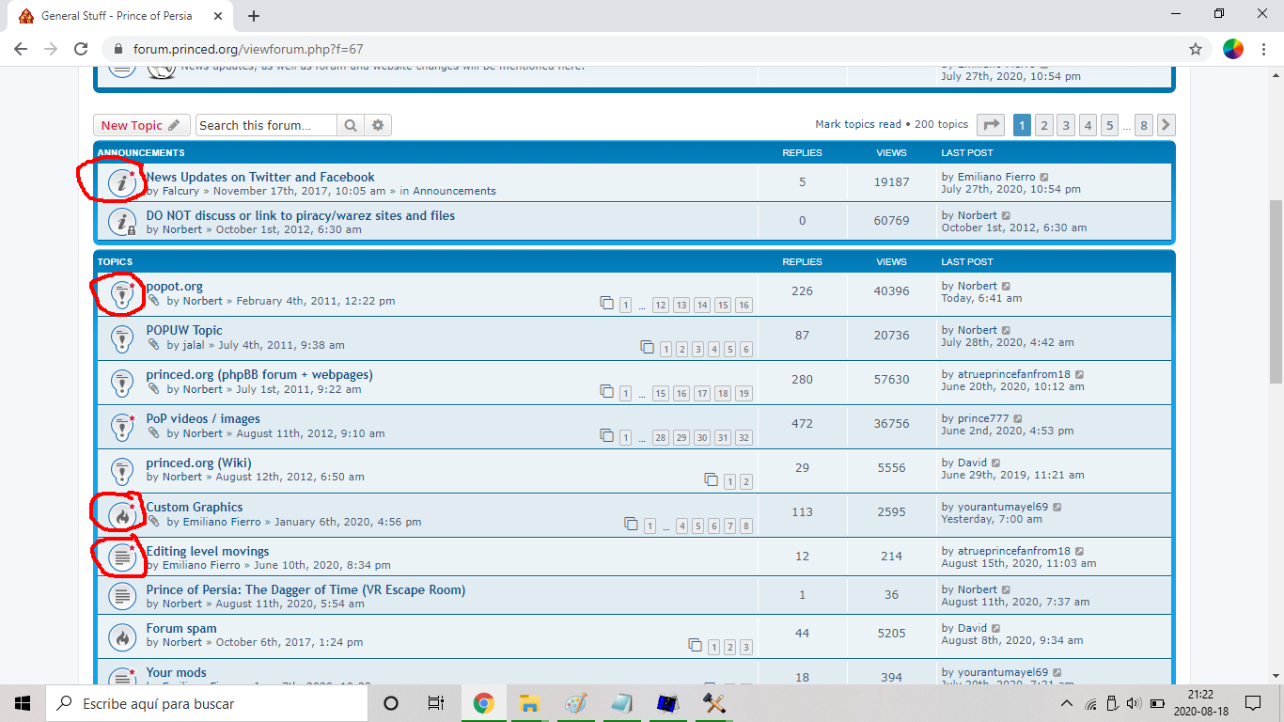Open the DO NOT discuss piracy announcement
This screenshot has width=1284, height=722.
pos(301,215)
